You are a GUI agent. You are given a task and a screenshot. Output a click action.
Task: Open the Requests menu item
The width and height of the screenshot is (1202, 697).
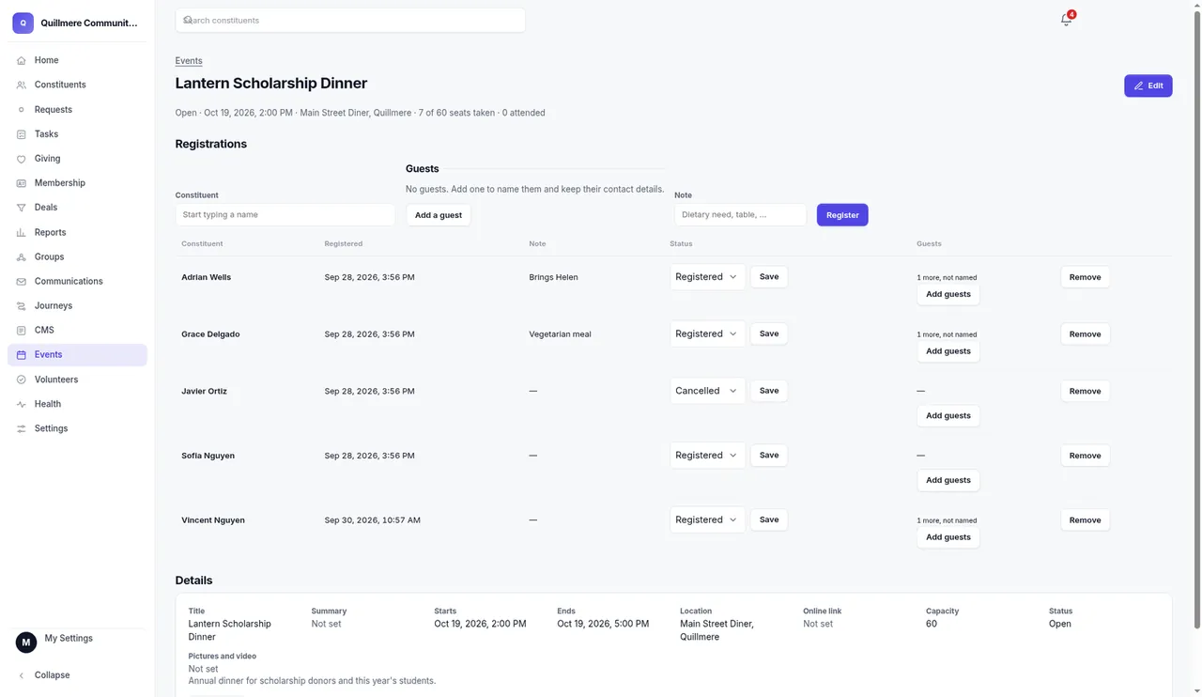77,110
